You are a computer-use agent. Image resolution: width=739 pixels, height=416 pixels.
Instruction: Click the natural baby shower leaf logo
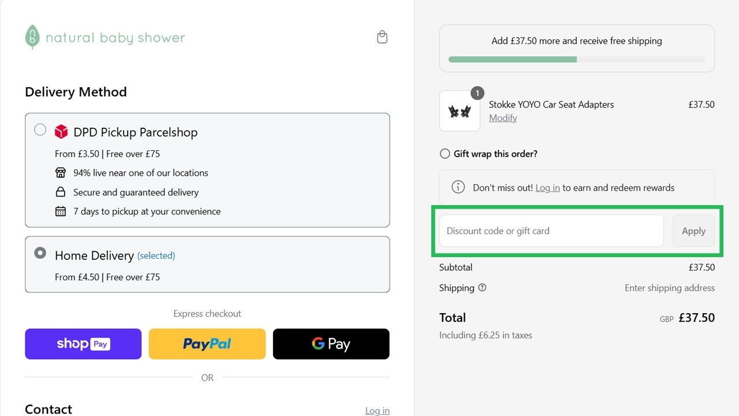tap(32, 36)
